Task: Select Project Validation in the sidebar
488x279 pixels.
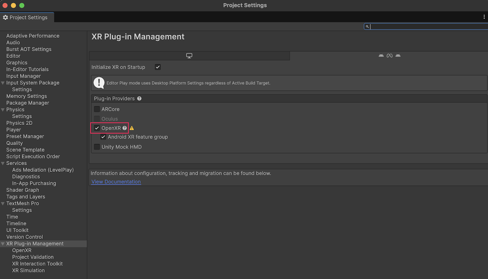Action: (x=33, y=257)
